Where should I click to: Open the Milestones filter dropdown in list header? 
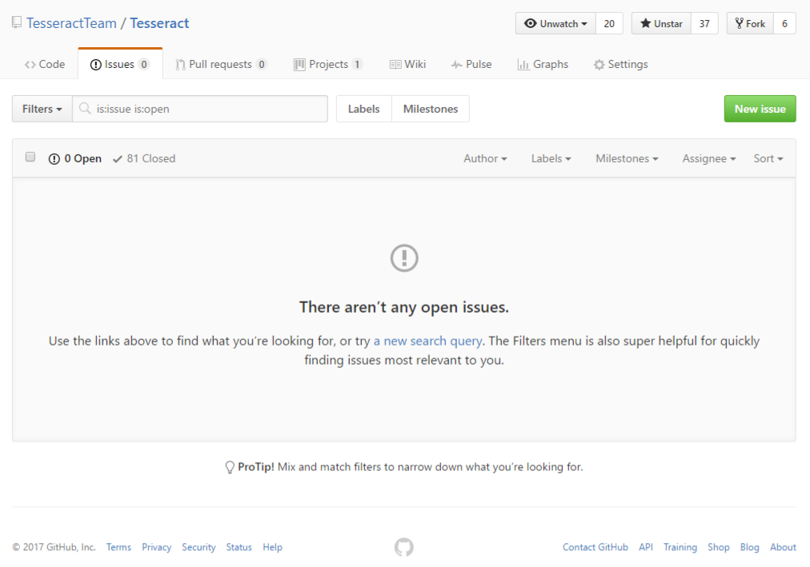point(627,158)
